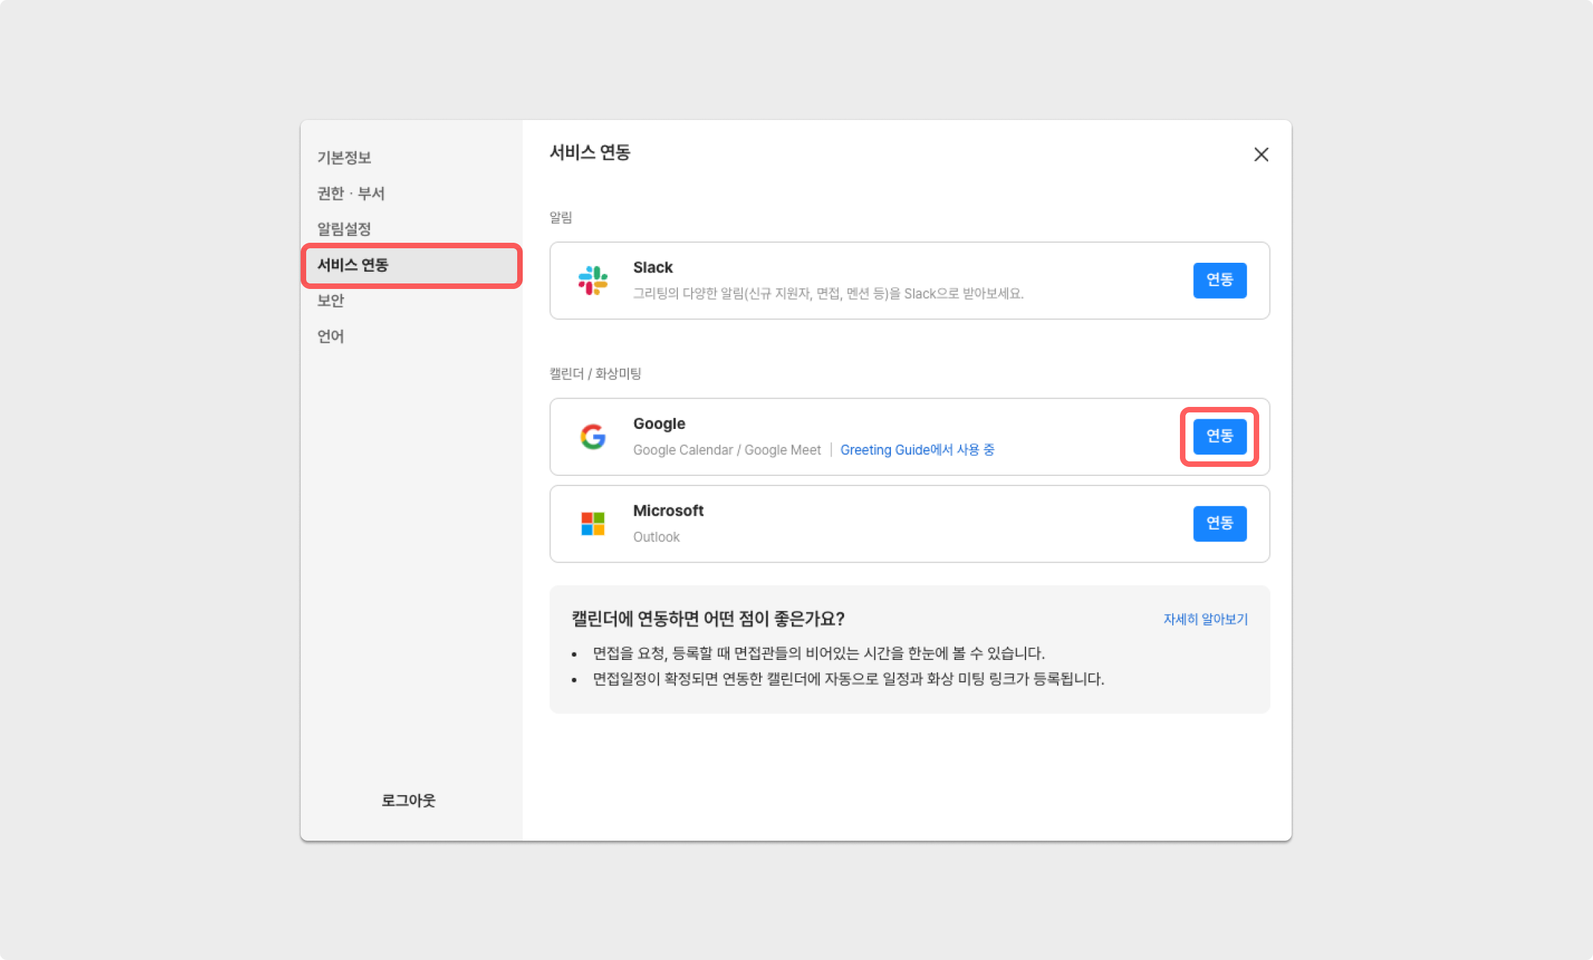The image size is (1593, 960).
Task: Click the Microsoft logo icon
Action: tap(592, 523)
